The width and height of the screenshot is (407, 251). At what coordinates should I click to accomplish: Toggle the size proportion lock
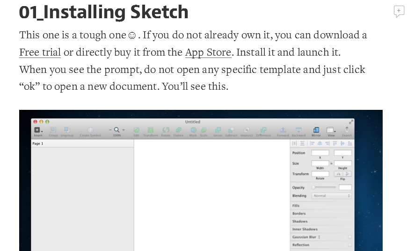pos(332,163)
